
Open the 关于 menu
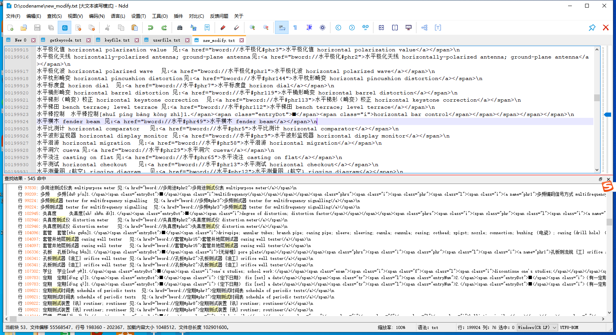pyautogui.click(x=238, y=16)
